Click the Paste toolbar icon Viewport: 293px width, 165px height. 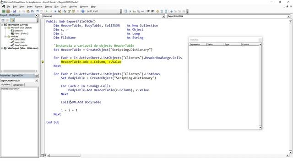coord(28,11)
